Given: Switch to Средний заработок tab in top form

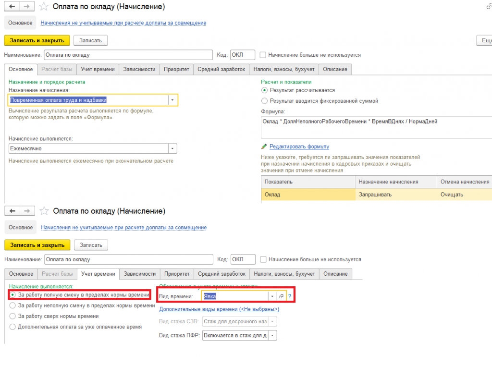Looking at the screenshot, I should tap(221, 69).
